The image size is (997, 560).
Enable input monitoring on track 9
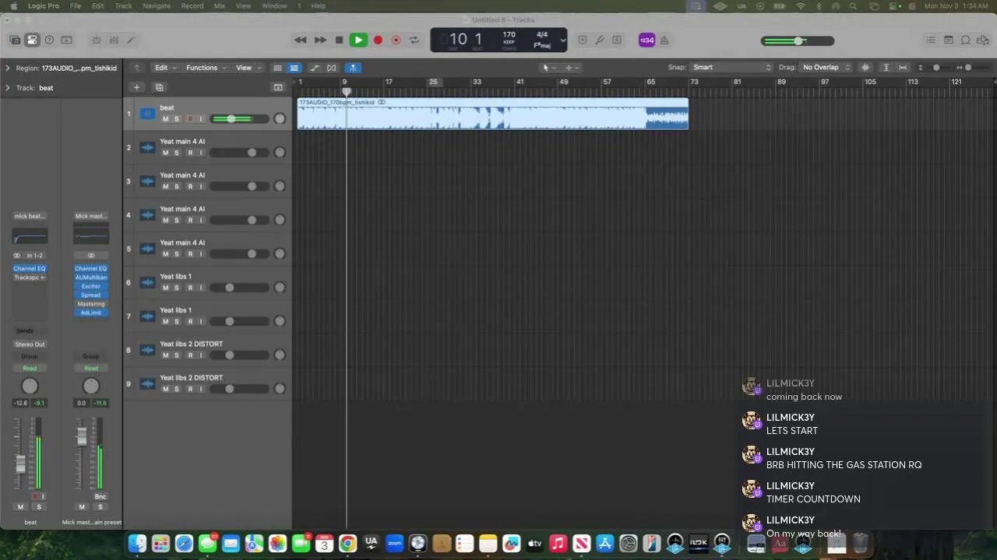pyautogui.click(x=201, y=389)
